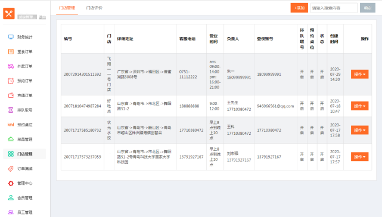Click the orange +添加 button

(299, 8)
